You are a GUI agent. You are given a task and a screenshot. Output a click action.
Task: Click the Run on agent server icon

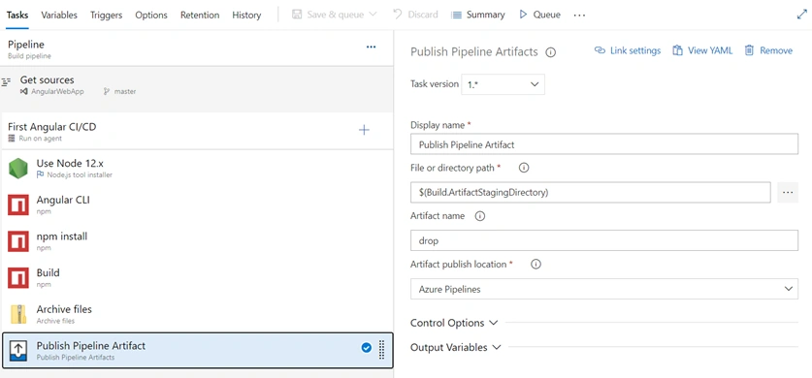pos(12,139)
